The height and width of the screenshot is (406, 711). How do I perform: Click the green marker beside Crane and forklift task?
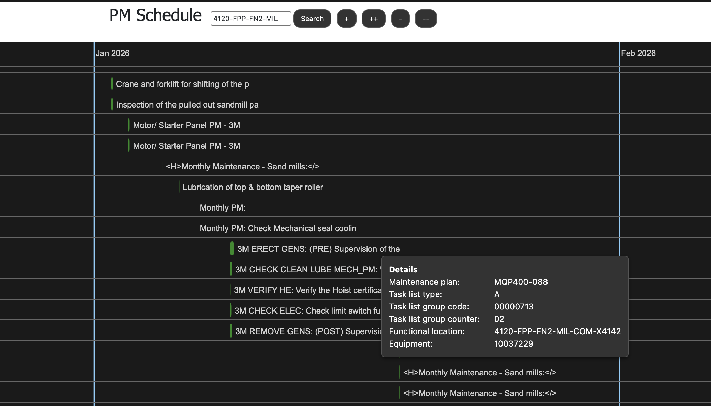click(x=112, y=83)
